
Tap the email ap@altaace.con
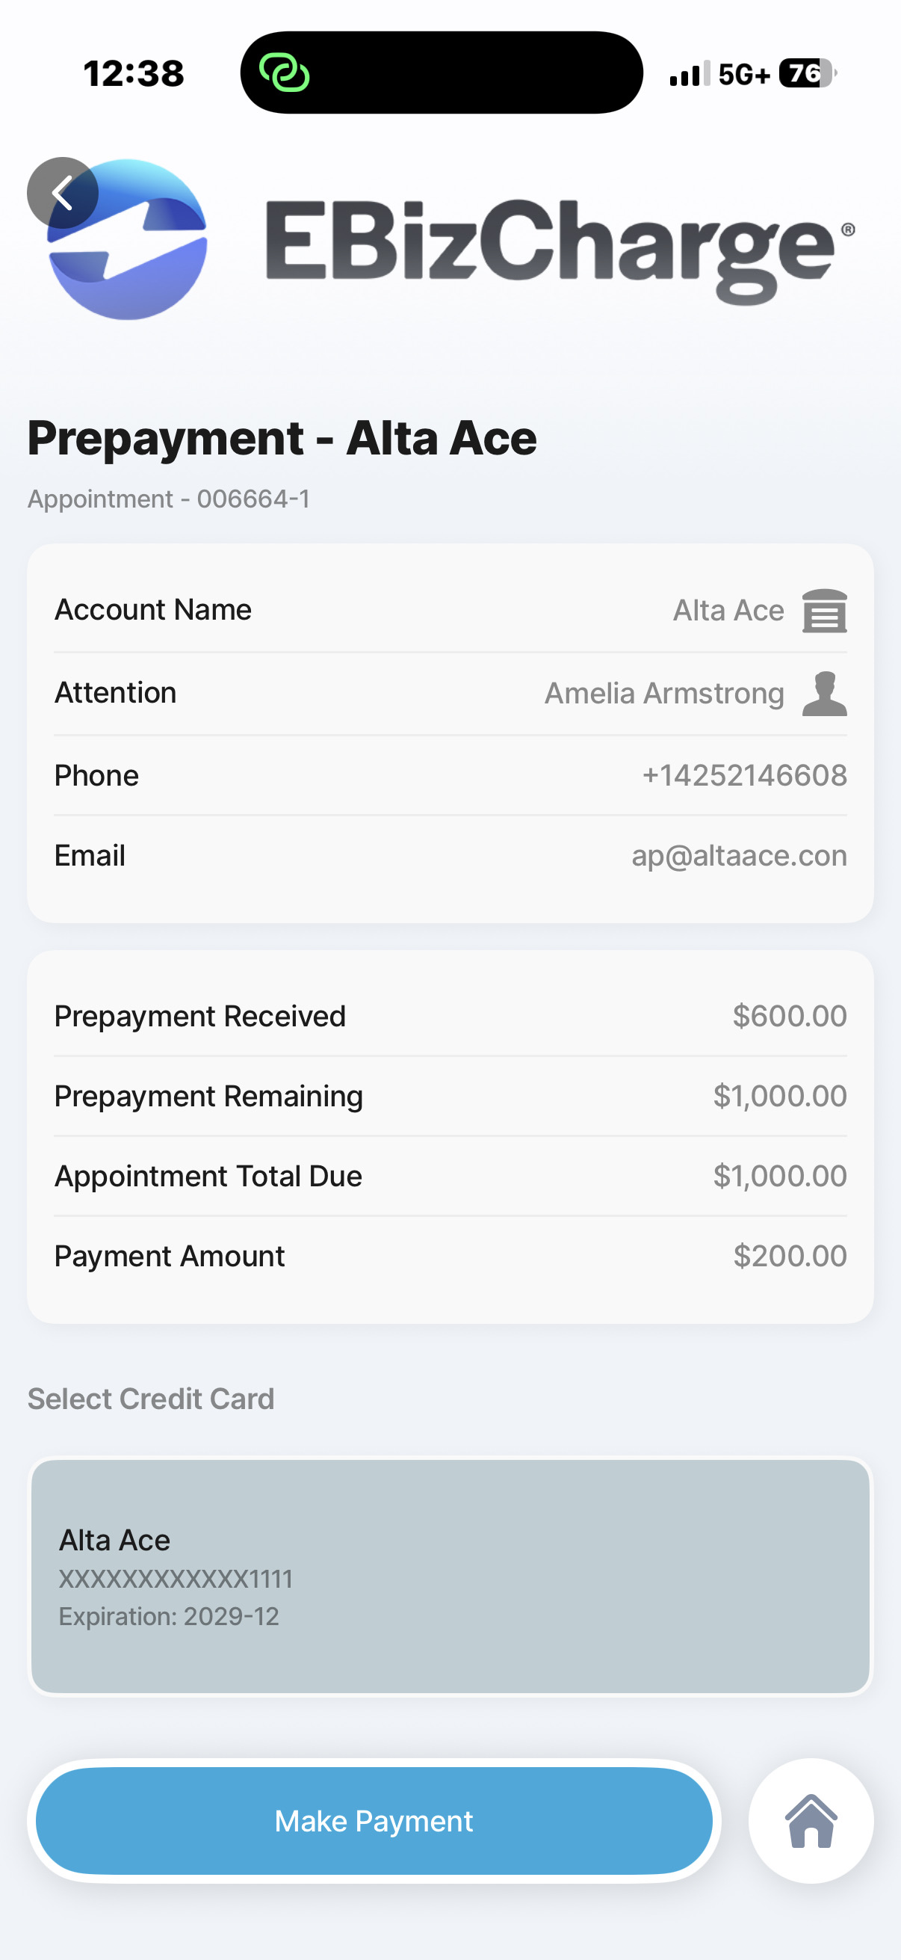[x=738, y=855]
